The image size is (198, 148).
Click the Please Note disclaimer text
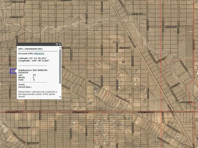[x=38, y=94]
